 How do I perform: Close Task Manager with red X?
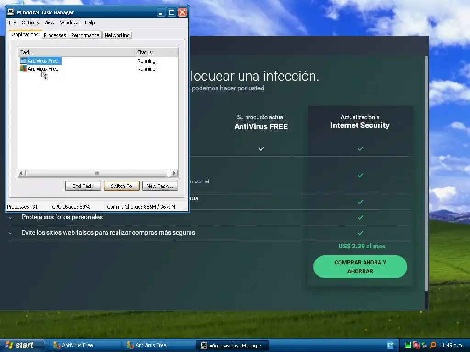(182, 12)
